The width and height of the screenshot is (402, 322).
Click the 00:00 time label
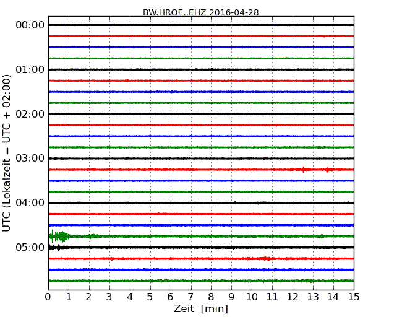click(x=30, y=25)
